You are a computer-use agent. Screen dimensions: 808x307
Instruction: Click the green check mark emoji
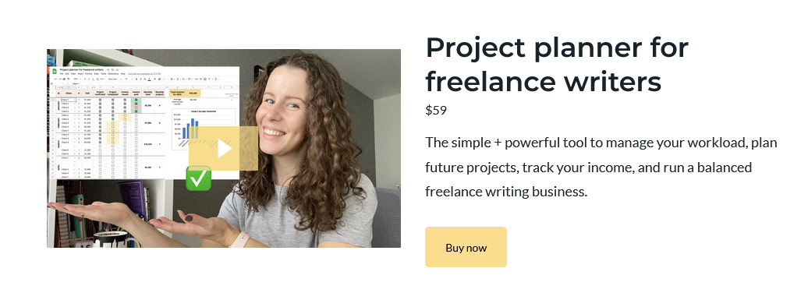[198, 178]
